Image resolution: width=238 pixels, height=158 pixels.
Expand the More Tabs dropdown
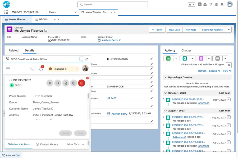76,144
